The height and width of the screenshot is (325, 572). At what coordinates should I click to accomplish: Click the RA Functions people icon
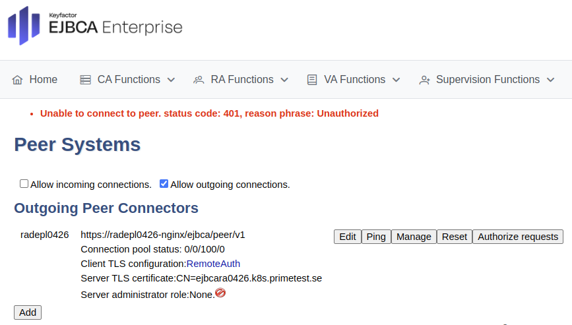[199, 80]
